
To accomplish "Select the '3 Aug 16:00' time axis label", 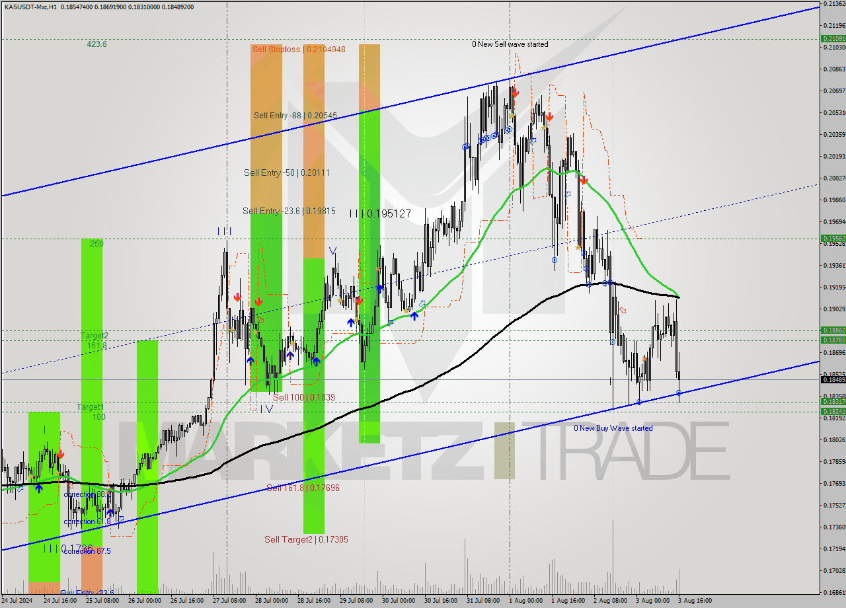I will pos(695,601).
